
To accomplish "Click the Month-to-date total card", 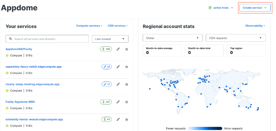I will (204, 51).
